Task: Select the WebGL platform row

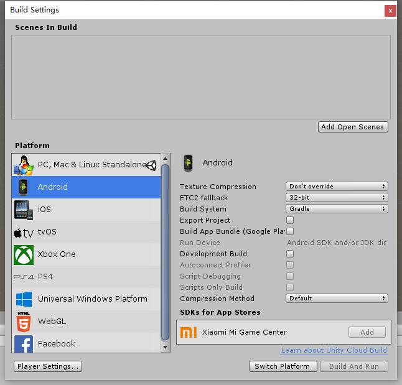Action: 86,322
